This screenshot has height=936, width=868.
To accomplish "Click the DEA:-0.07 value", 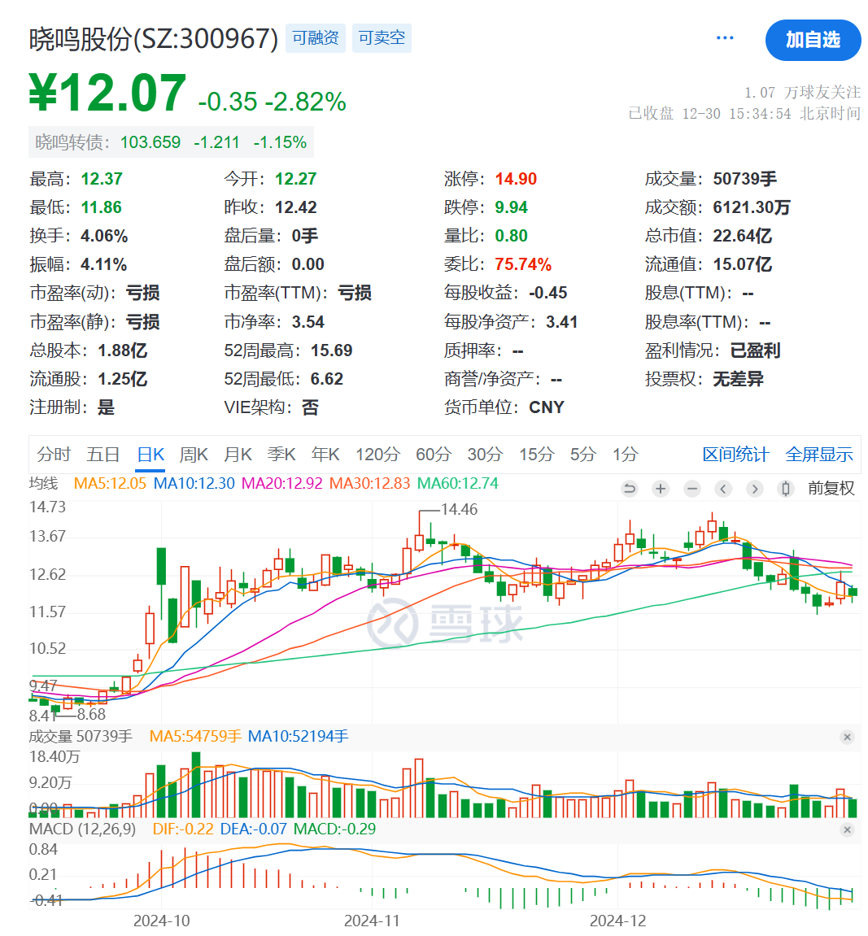I will [x=254, y=829].
